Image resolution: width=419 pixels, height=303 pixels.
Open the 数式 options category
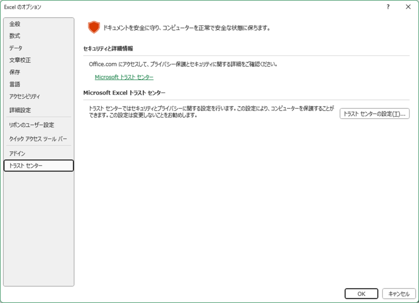coord(15,36)
